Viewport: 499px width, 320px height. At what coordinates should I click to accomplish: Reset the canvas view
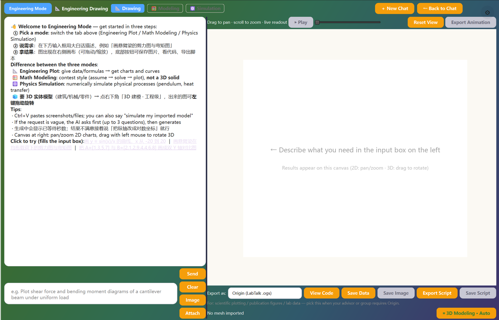425,22
